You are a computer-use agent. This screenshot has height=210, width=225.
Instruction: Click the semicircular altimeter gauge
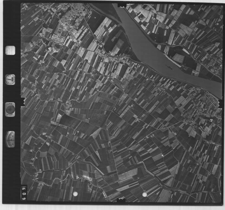10,139
